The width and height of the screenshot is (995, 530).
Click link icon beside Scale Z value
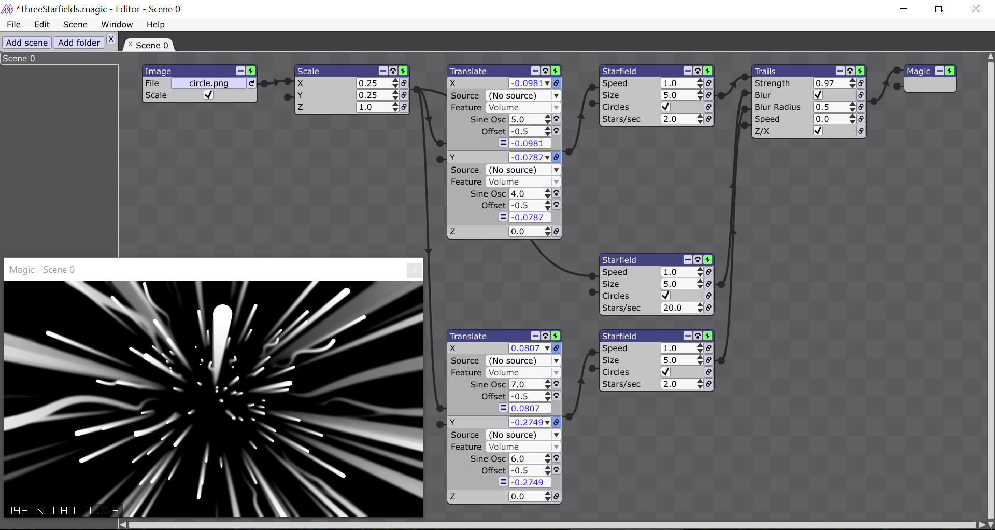click(x=404, y=107)
